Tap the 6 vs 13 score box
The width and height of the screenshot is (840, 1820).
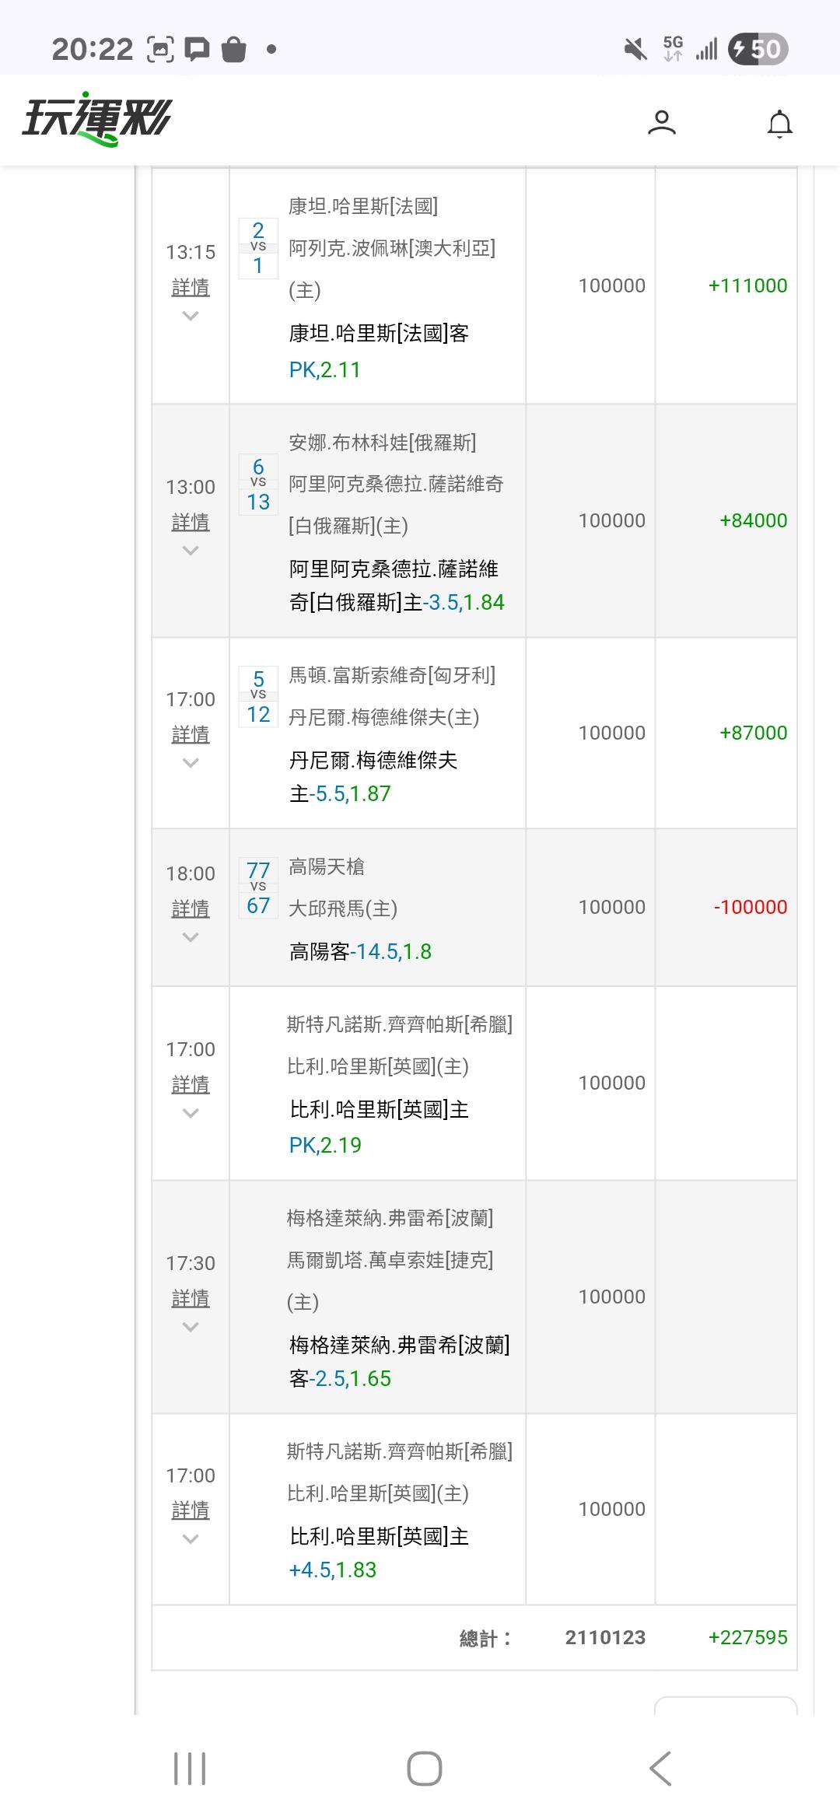[258, 484]
